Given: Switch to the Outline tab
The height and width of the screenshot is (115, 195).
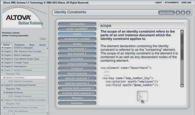Looking at the screenshot, I should (6, 45).
